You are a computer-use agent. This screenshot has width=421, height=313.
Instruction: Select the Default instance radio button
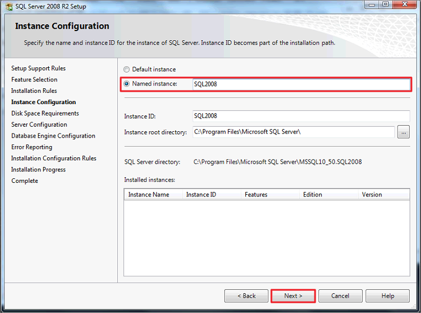click(126, 70)
